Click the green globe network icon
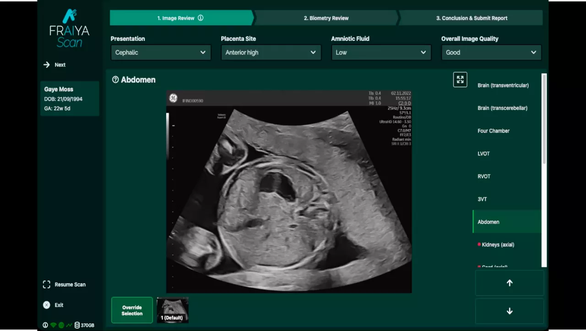 tap(61, 325)
